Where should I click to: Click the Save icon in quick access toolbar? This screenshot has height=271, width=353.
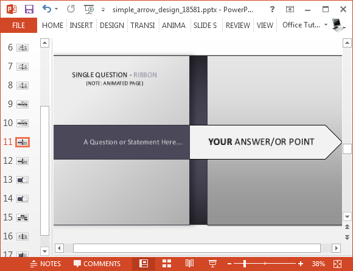pyautogui.click(x=29, y=9)
